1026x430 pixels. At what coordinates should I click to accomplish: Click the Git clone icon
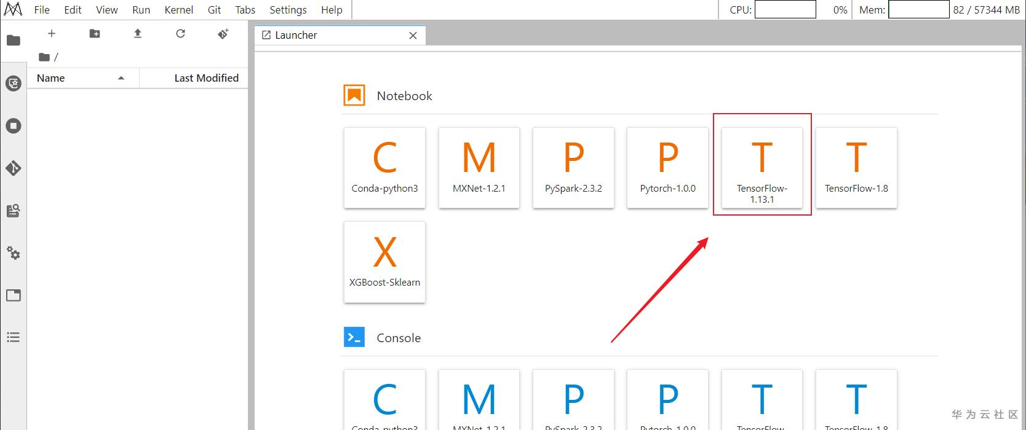click(x=223, y=34)
